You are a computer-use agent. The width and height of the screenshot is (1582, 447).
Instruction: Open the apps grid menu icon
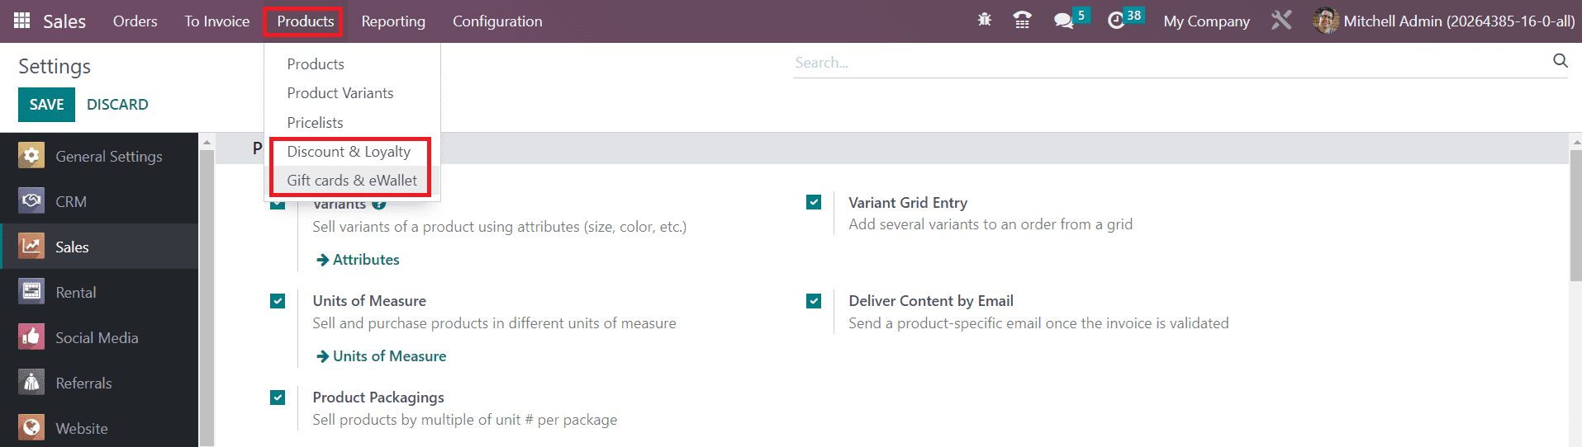(22, 21)
